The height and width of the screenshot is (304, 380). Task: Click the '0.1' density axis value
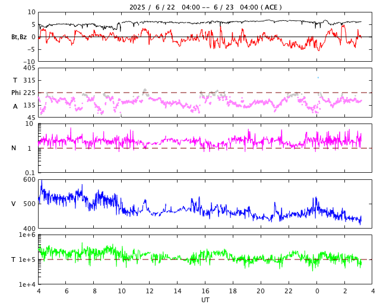tap(30, 173)
